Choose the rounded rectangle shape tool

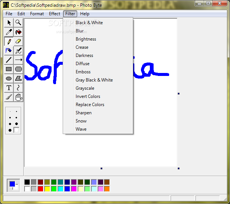[18, 69]
